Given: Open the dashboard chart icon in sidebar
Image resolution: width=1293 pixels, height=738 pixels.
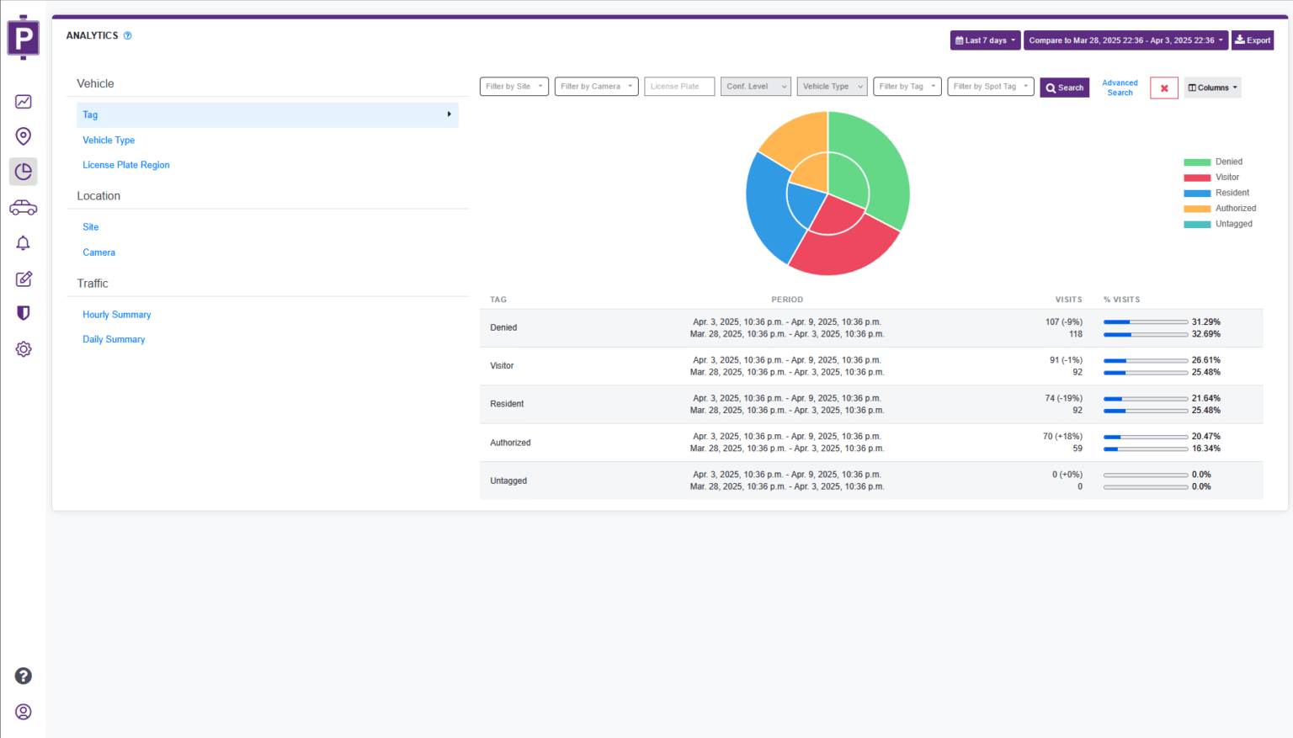Looking at the screenshot, I should click(24, 102).
